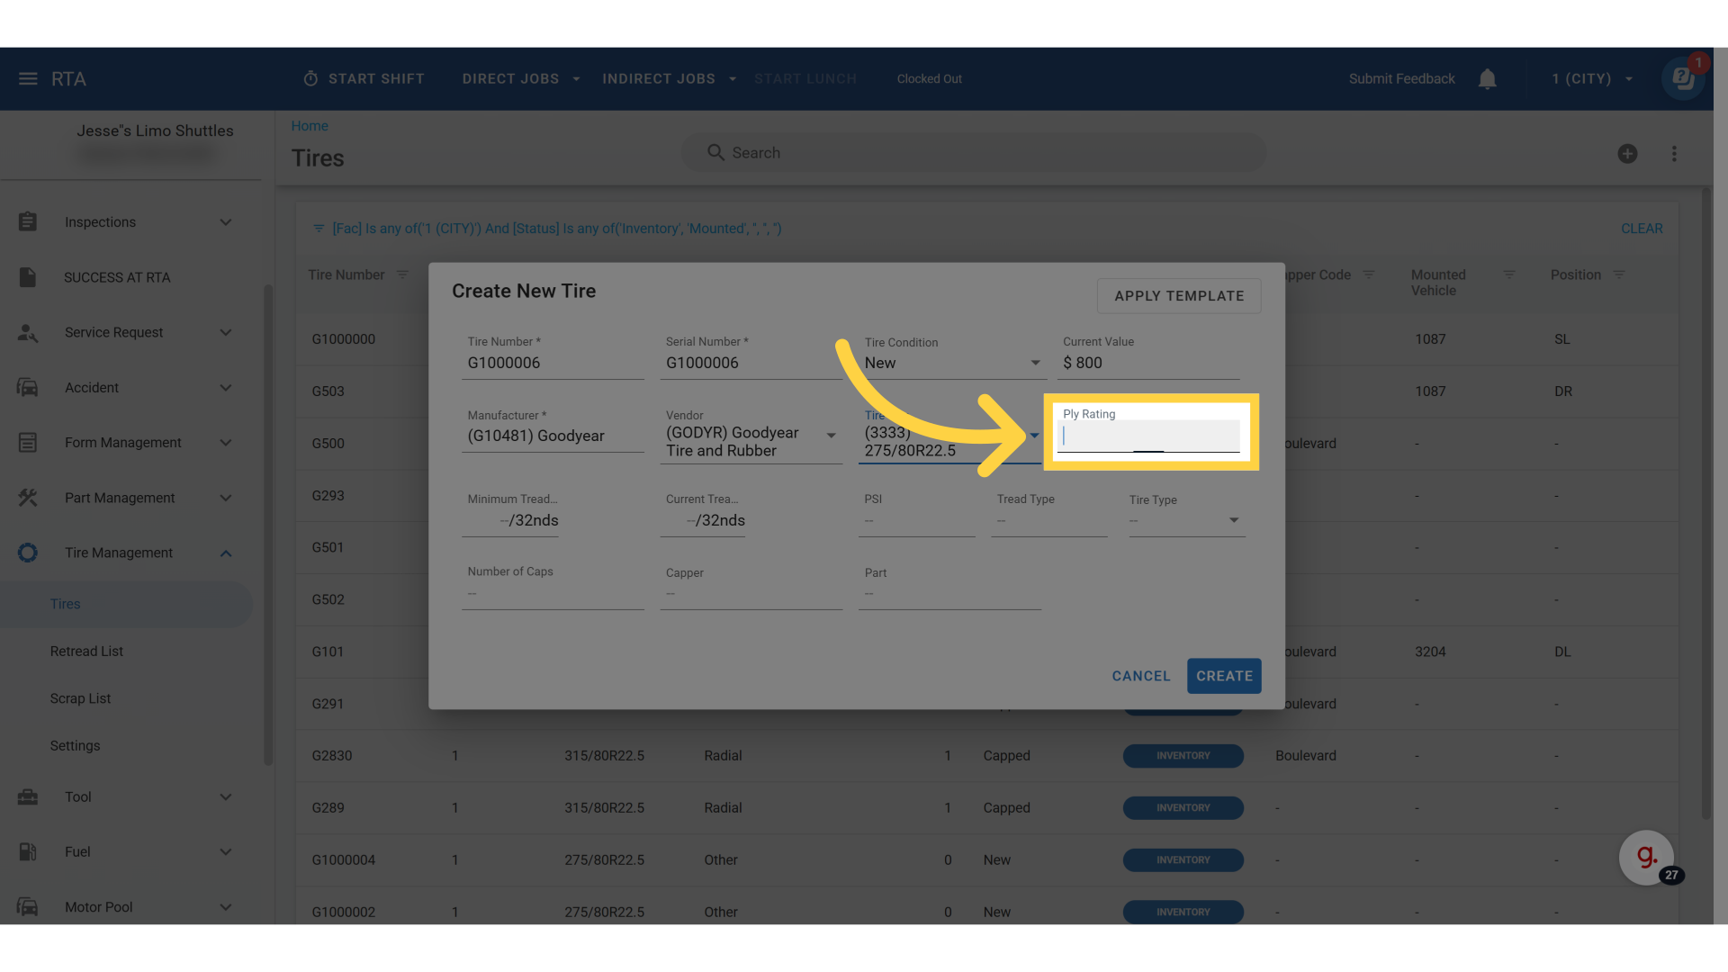The width and height of the screenshot is (1728, 972).
Task: Click the notifications bell icon
Action: [1487, 79]
